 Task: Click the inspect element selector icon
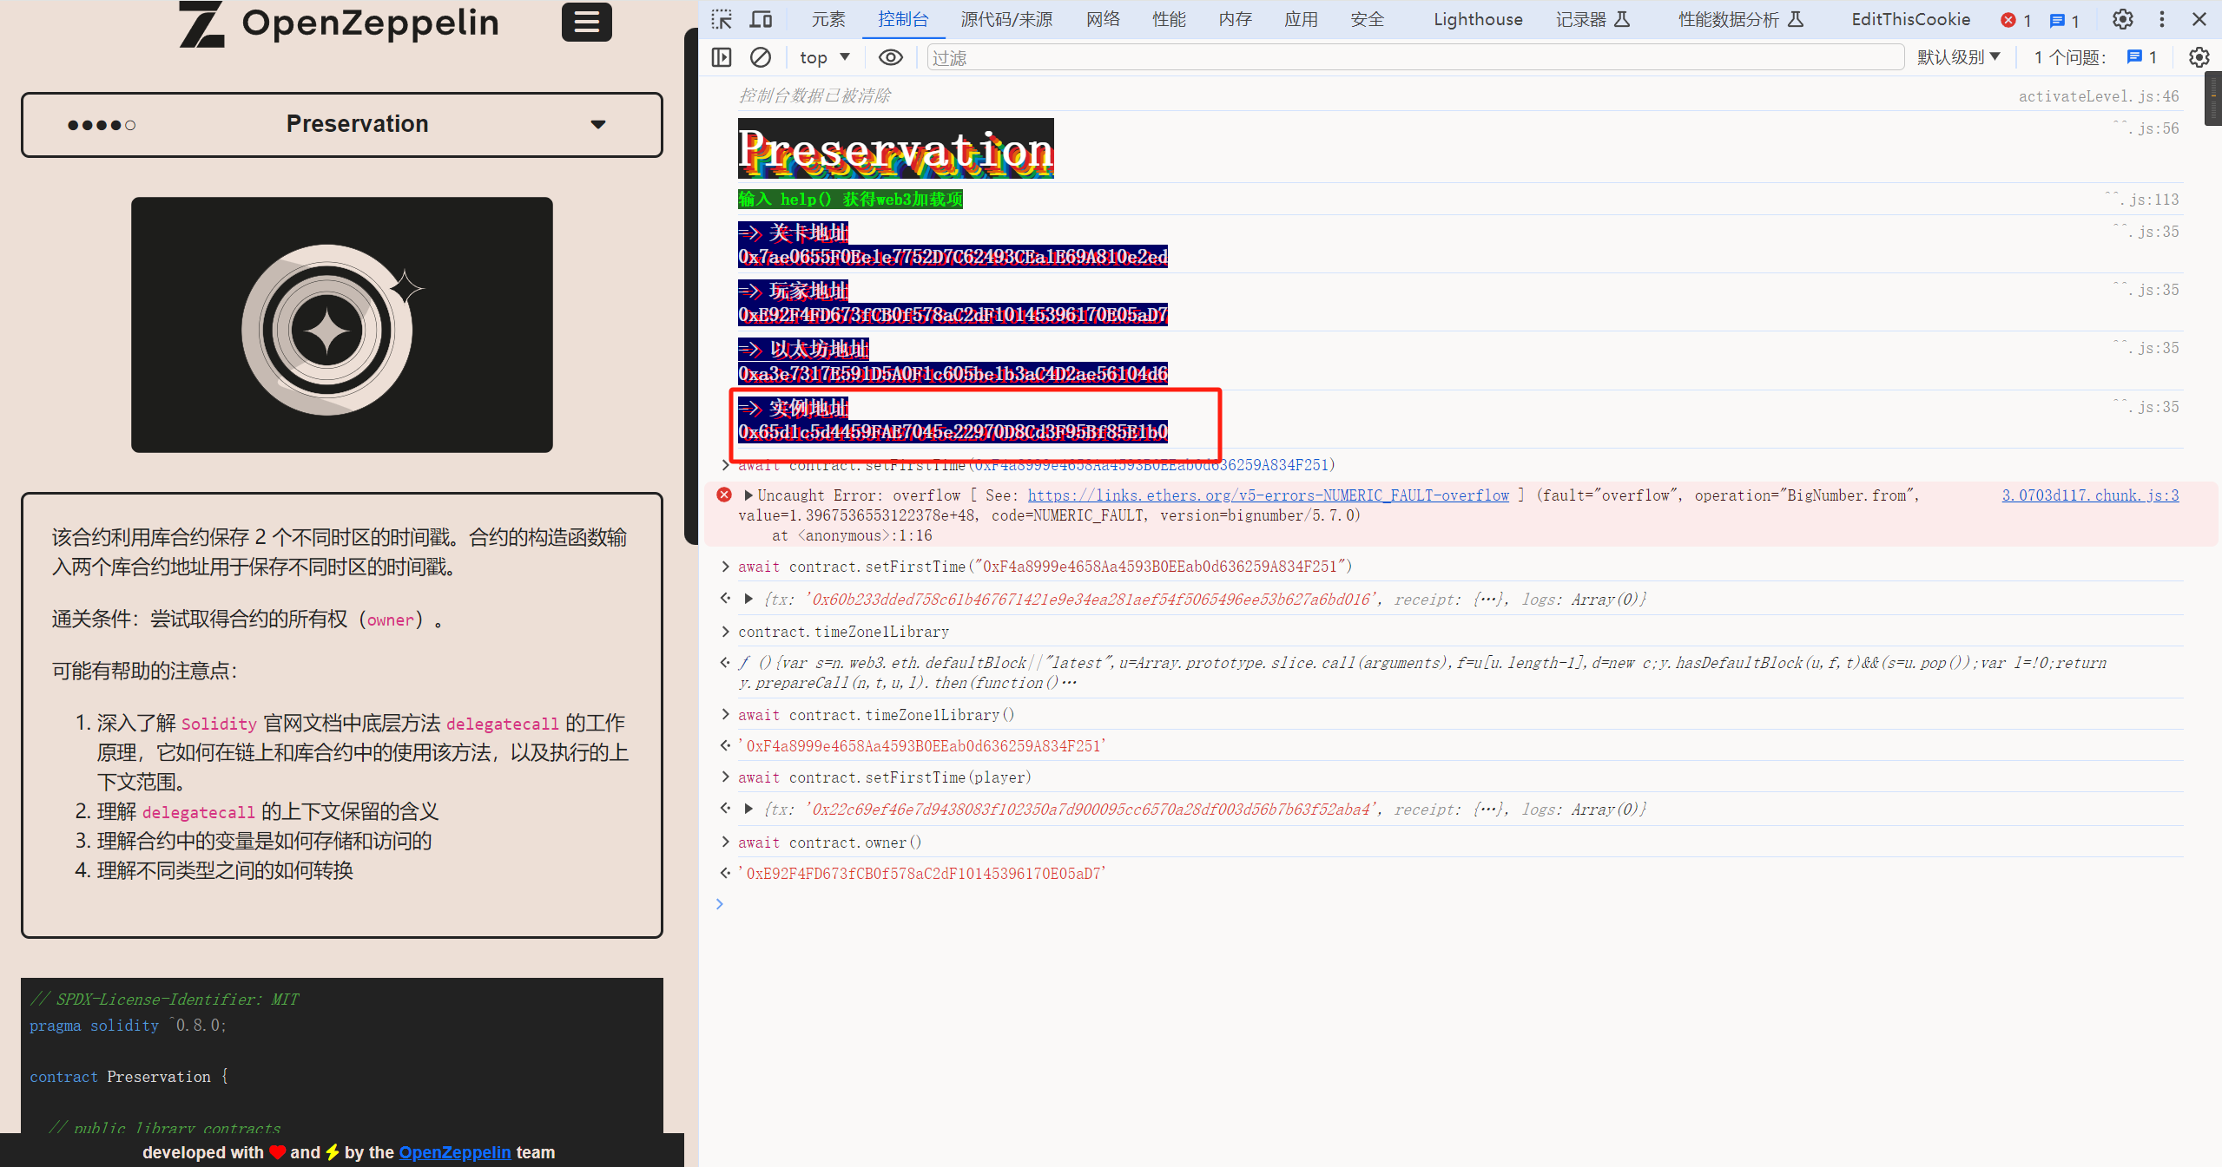click(x=722, y=19)
